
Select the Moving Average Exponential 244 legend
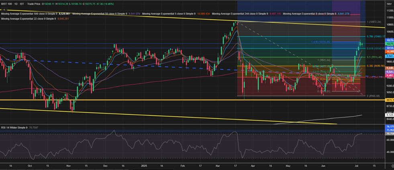coord(237,14)
